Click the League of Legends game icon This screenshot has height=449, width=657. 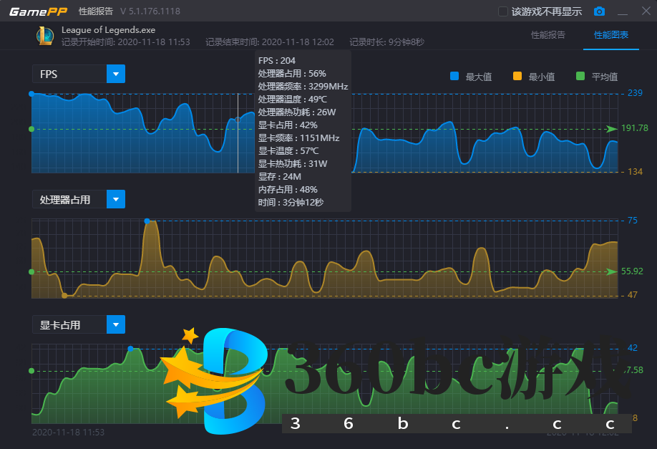[x=44, y=36]
